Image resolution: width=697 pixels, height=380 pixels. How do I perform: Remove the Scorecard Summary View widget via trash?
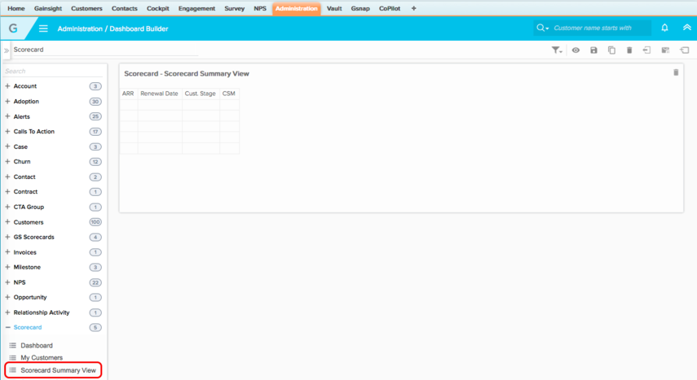(x=676, y=72)
